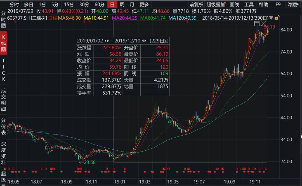Close the interval statistics panel
Image resolution: width=302 pixels, height=186 pixels.
coord(166,41)
